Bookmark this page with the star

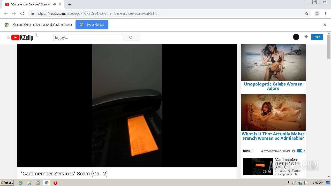click(307, 13)
